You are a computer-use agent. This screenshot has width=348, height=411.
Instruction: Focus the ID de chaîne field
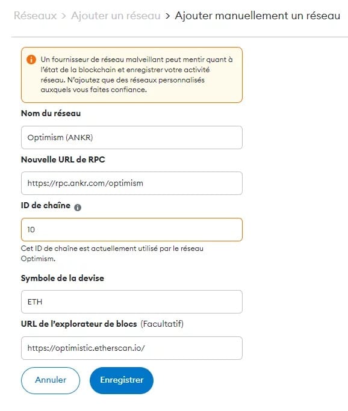132,230
